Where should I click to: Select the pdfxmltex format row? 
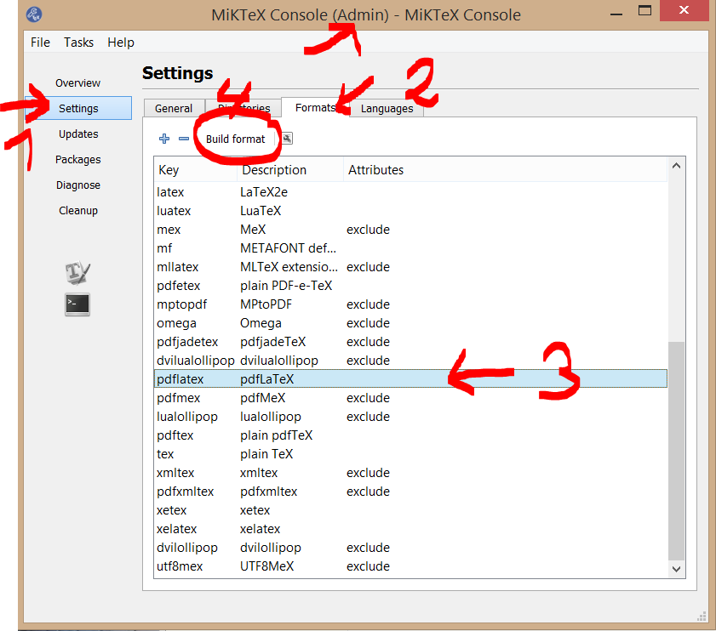point(410,492)
